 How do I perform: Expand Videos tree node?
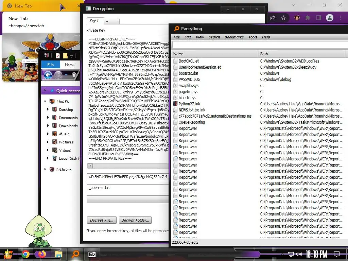pyautogui.click(x=48, y=150)
